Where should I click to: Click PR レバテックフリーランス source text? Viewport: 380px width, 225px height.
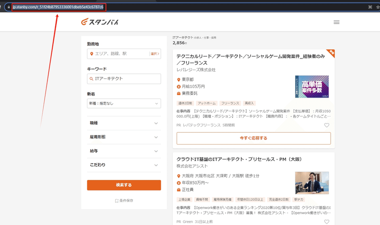198,125
